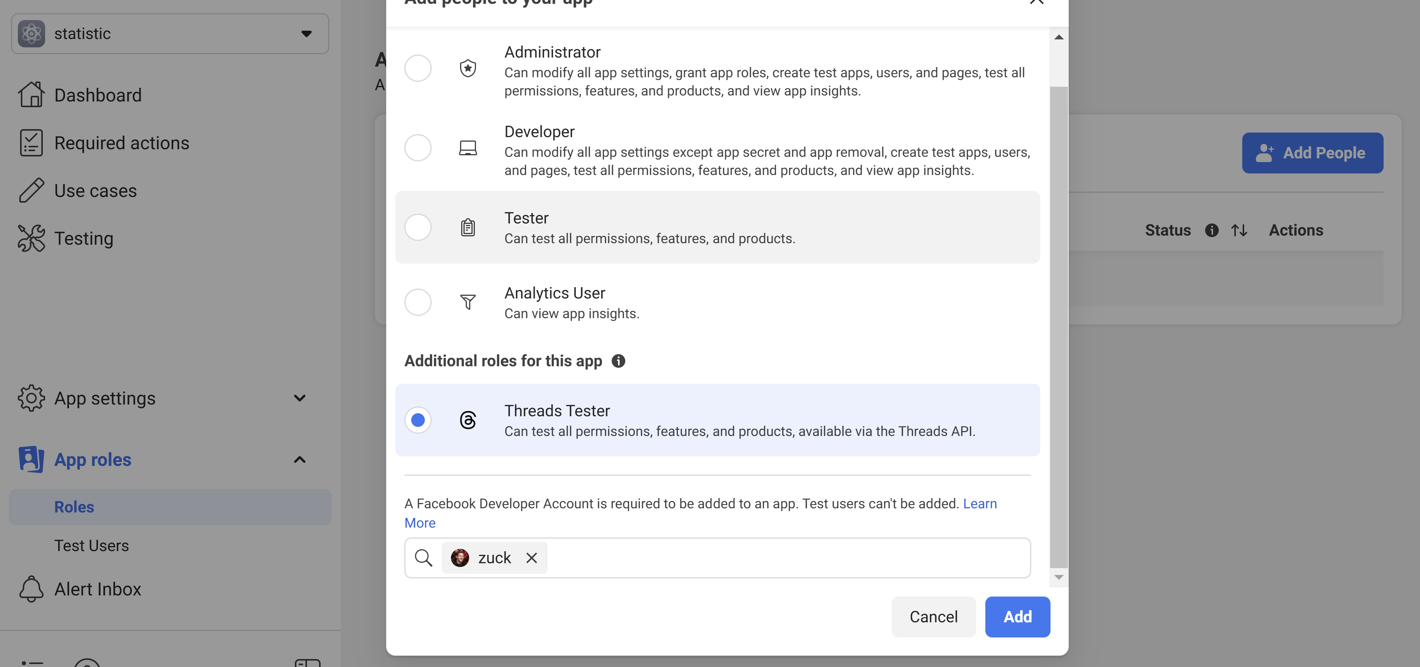Click zuck's profile avatar
Screen dimensions: 1420x667
(x=460, y=558)
